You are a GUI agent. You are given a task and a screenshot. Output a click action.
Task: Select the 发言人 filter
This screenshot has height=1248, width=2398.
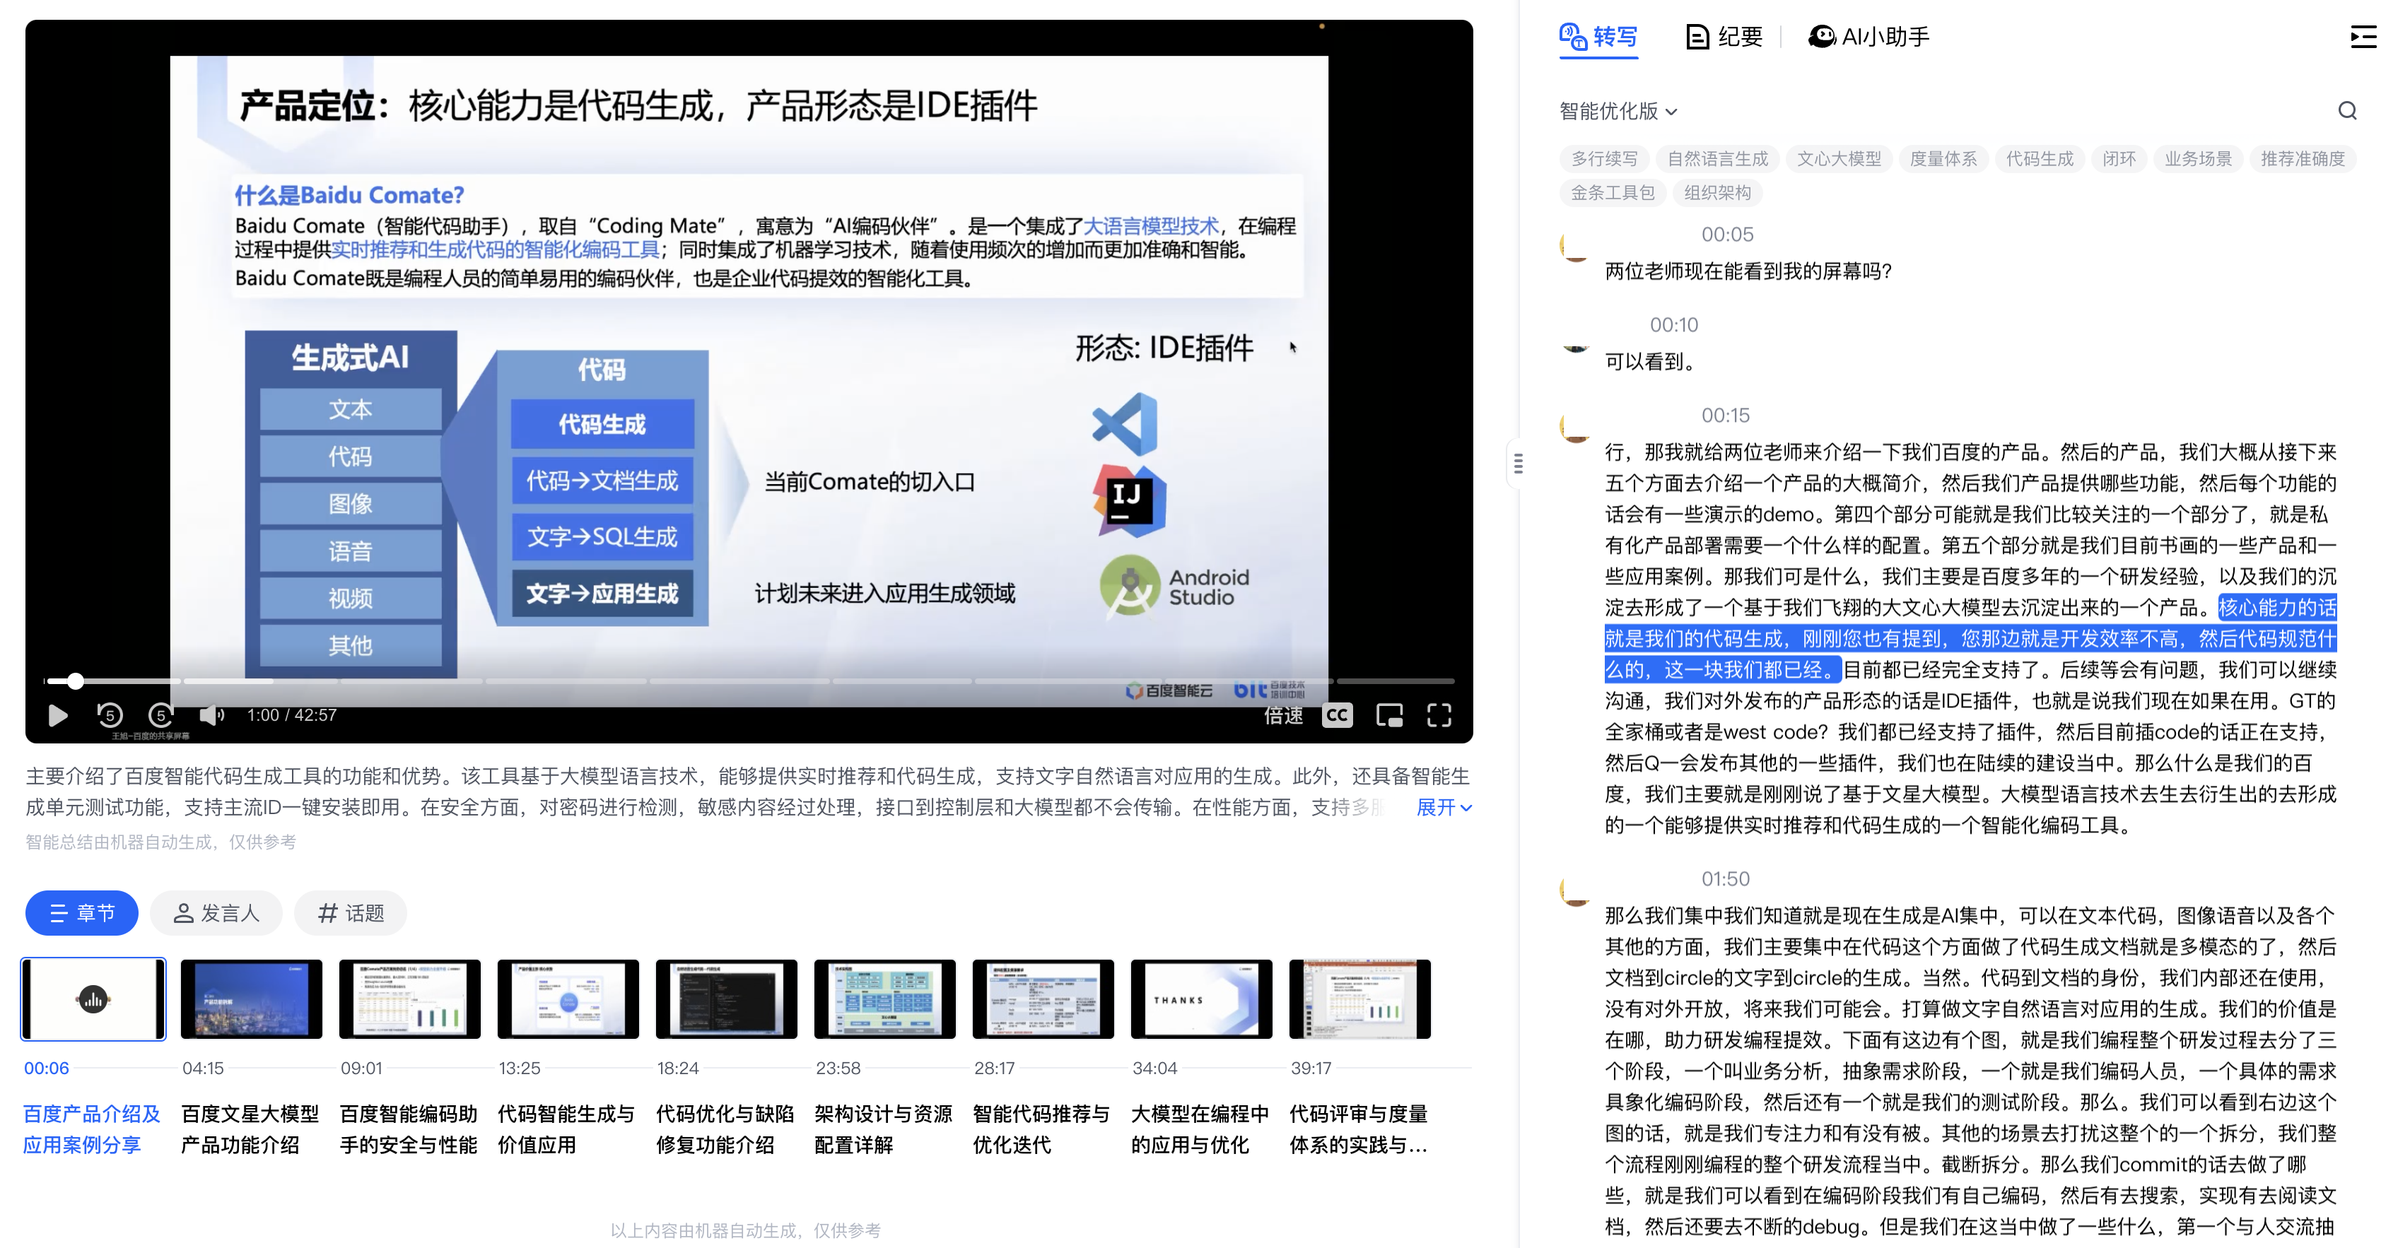point(216,913)
